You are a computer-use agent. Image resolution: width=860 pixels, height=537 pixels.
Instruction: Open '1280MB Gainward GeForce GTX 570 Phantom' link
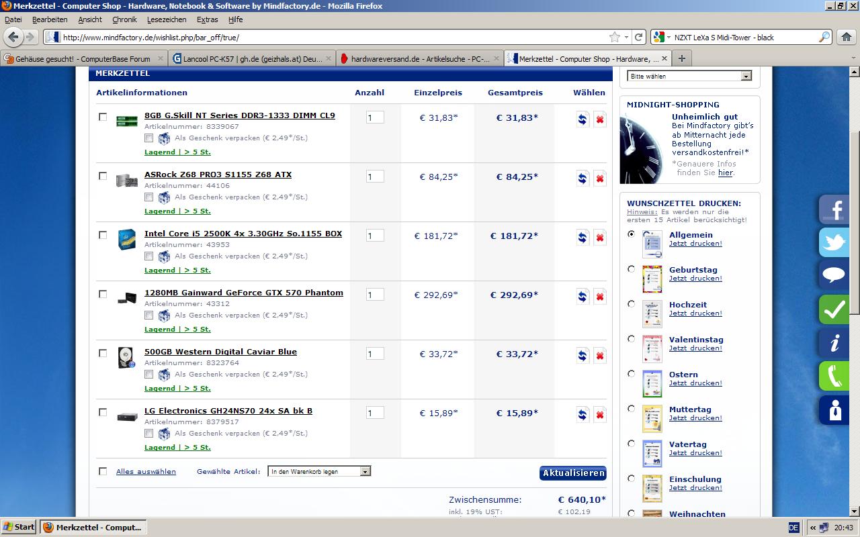(243, 293)
